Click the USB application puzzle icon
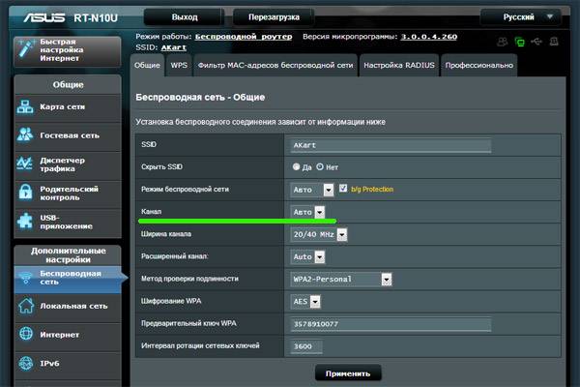The width and height of the screenshot is (580, 387). point(25,222)
